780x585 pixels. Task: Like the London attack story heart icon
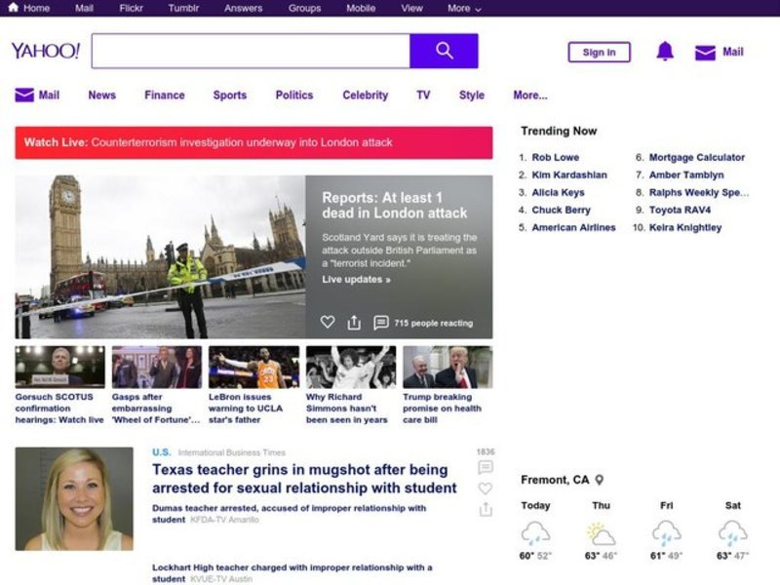point(328,323)
